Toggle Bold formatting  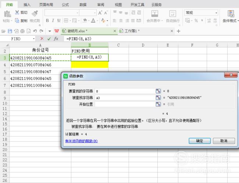(47, 21)
